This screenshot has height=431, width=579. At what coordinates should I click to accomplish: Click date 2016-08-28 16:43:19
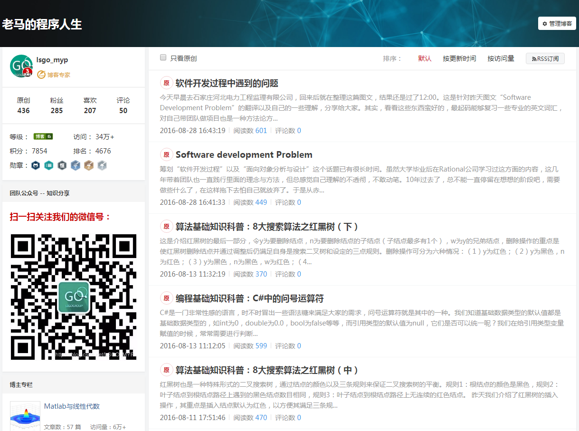click(192, 131)
